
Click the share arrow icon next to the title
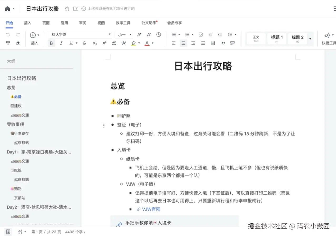click(76, 9)
